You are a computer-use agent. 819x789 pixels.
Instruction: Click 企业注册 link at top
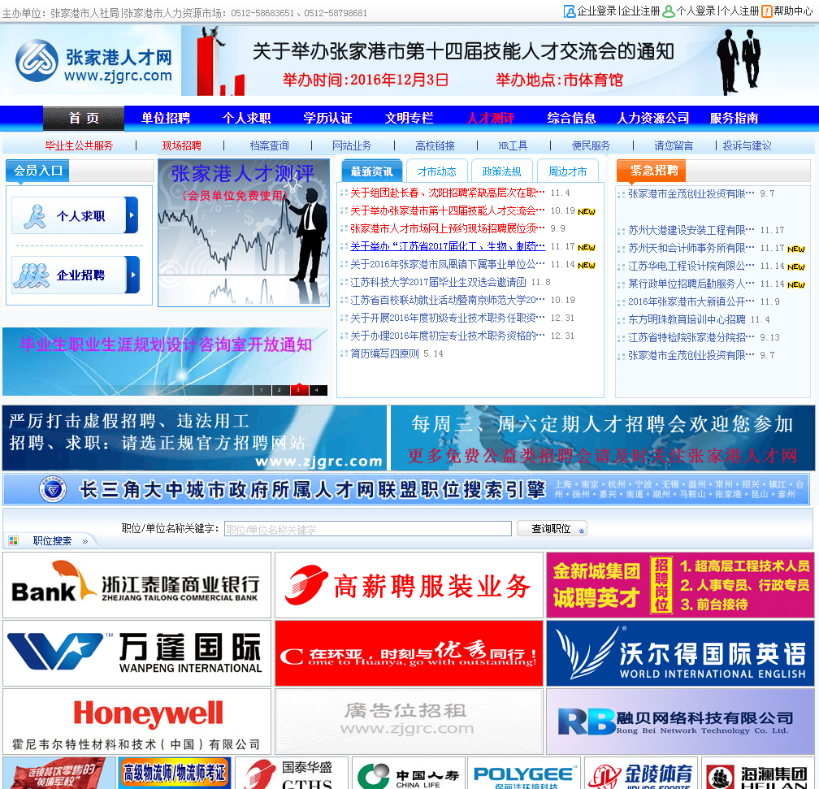tap(640, 11)
